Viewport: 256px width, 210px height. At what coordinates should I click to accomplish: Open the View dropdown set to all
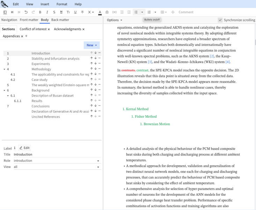pyautogui.click(x=57, y=167)
